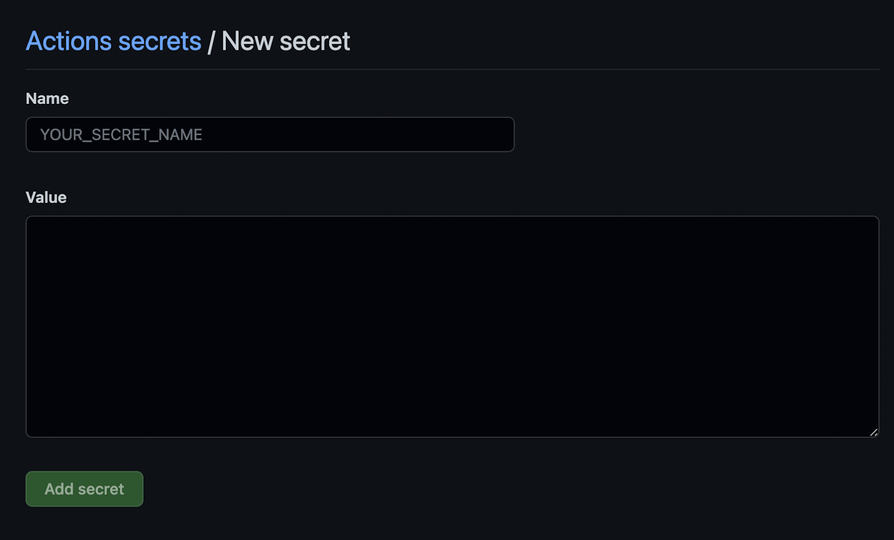The height and width of the screenshot is (540, 894).
Task: Select the New secret heading text
Action: 286,41
